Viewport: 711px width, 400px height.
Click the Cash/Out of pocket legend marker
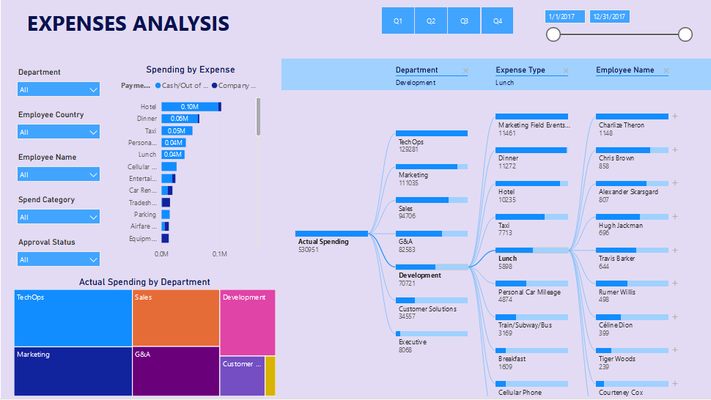[158, 86]
